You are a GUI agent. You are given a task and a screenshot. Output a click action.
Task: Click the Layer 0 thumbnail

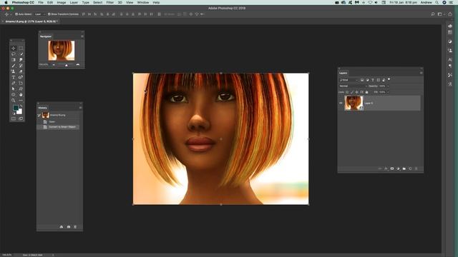coord(354,103)
